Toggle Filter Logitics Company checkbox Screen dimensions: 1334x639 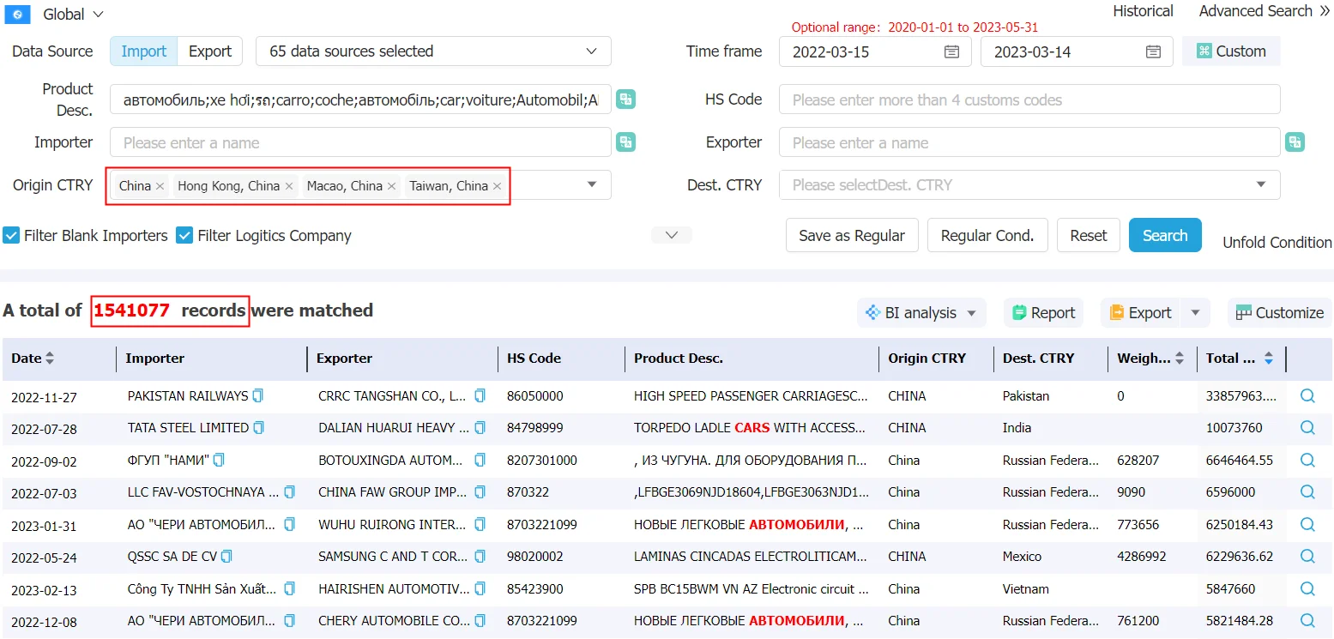click(184, 235)
